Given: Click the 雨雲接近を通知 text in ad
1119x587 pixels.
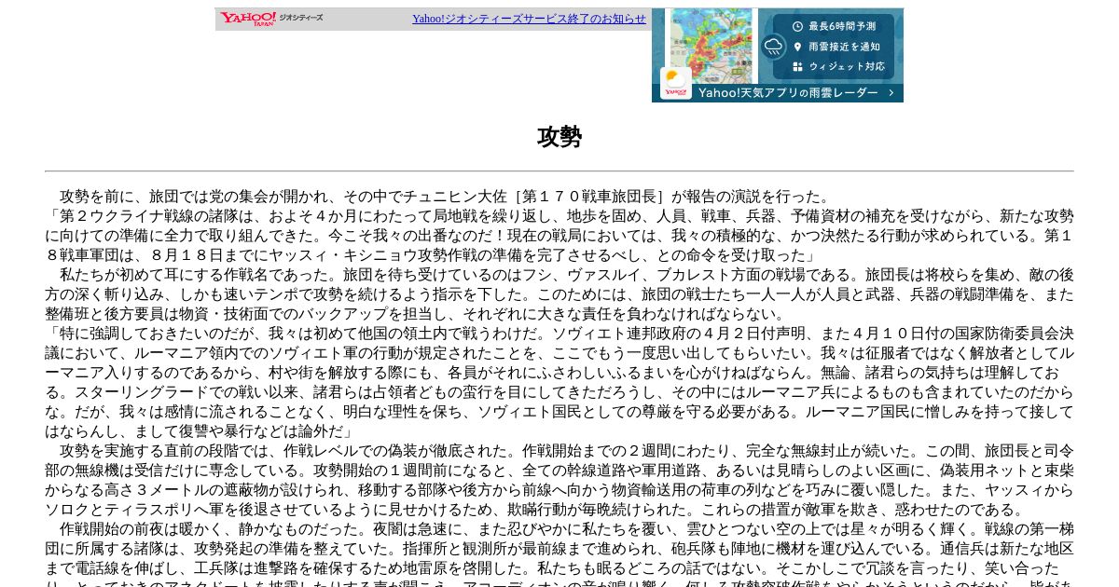Looking at the screenshot, I should point(844,47).
